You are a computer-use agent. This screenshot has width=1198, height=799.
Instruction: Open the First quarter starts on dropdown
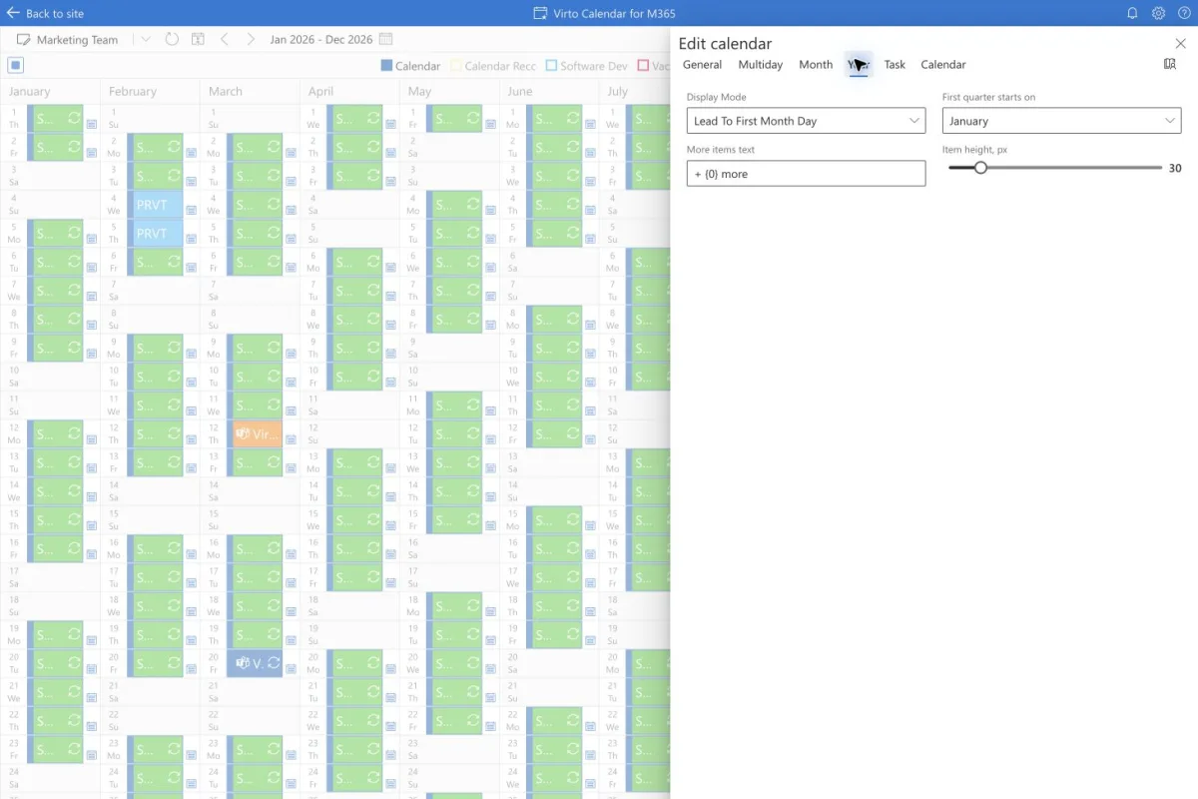[x=1061, y=121]
